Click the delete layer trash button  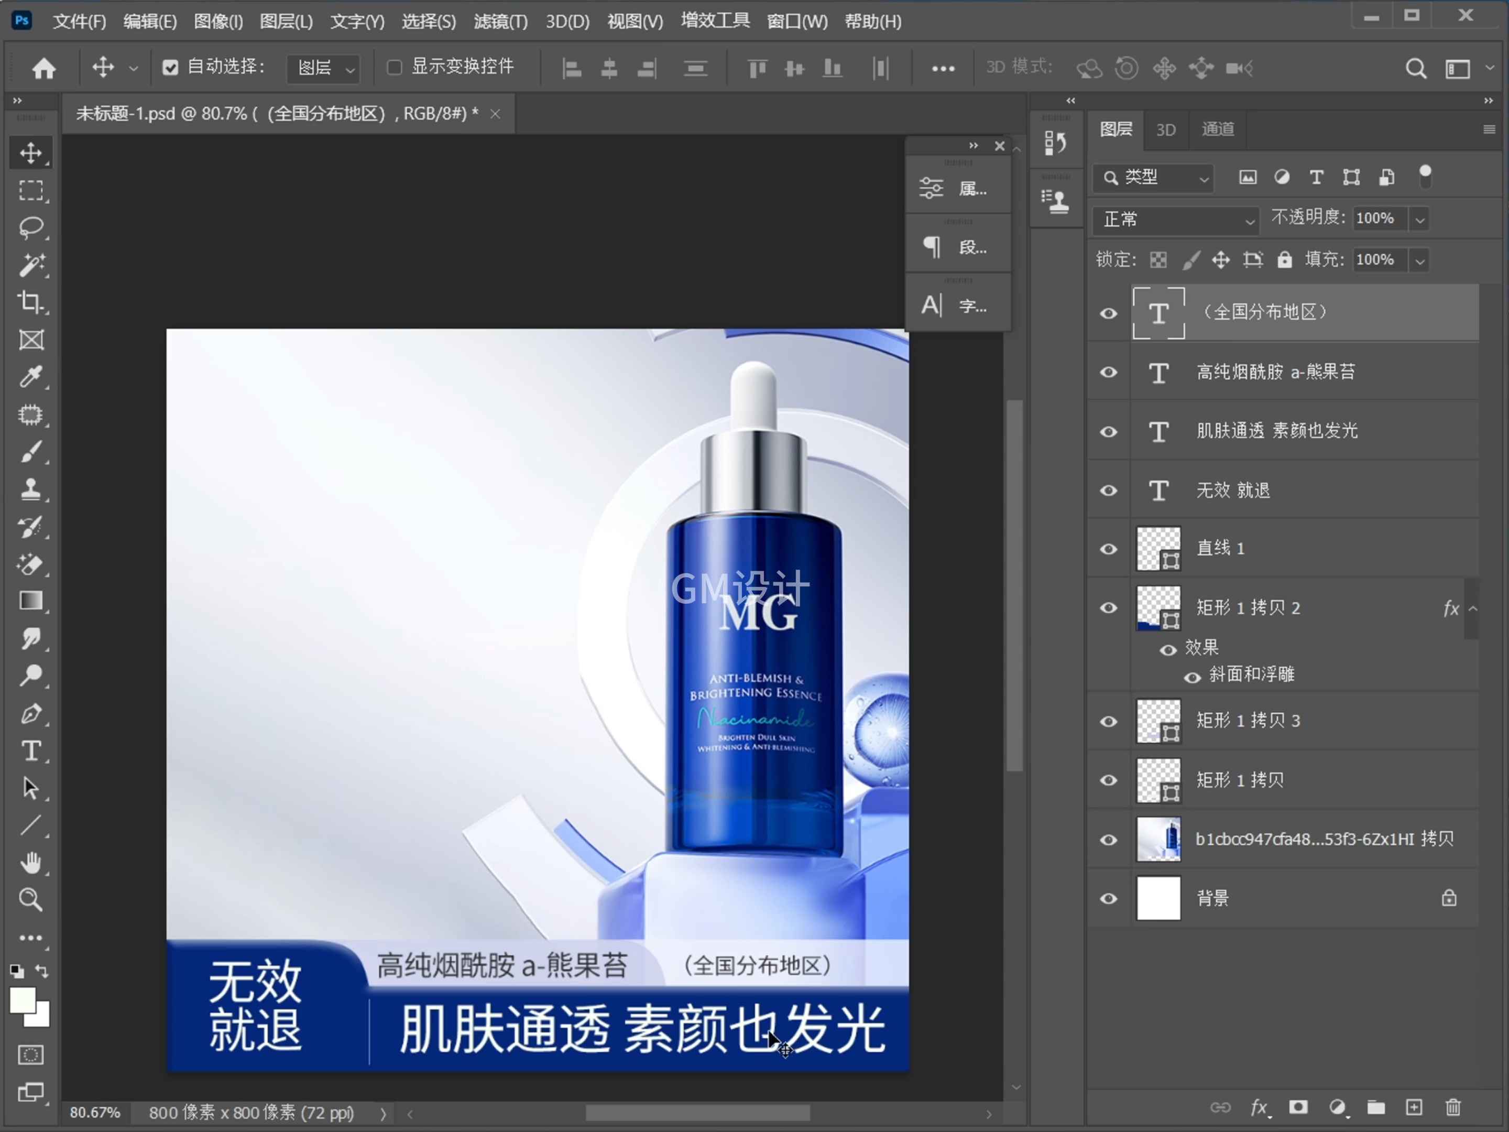[x=1452, y=1108]
